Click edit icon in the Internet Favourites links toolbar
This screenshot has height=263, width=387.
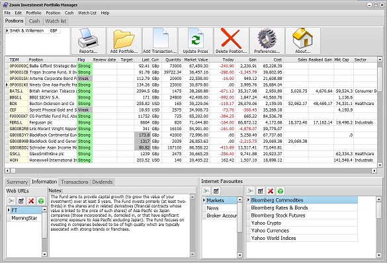click(x=261, y=191)
